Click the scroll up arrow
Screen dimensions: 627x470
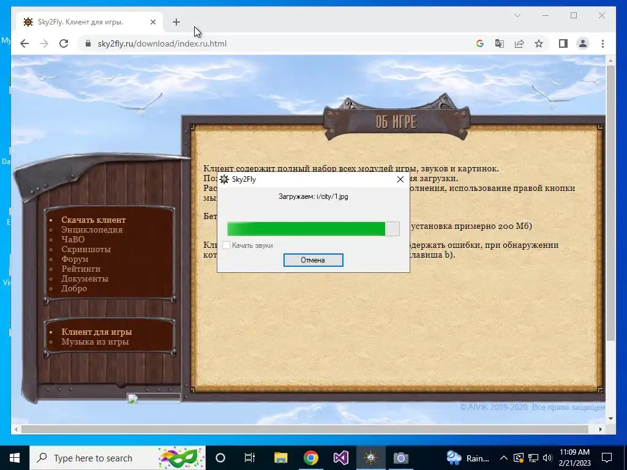[610, 61]
